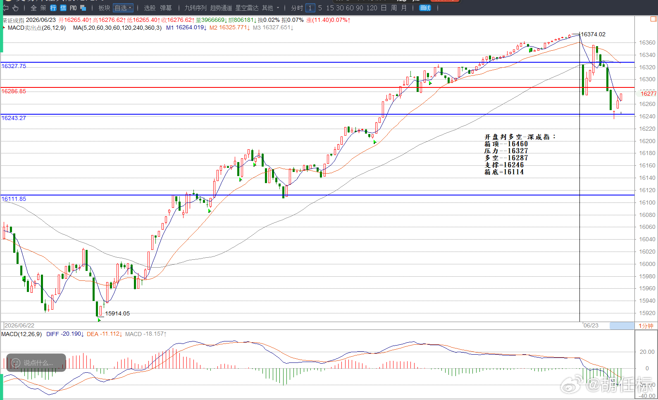Toggle the 画线 drawing tool
Image resolution: width=658 pixels, height=400 pixels.
[x=425, y=8]
